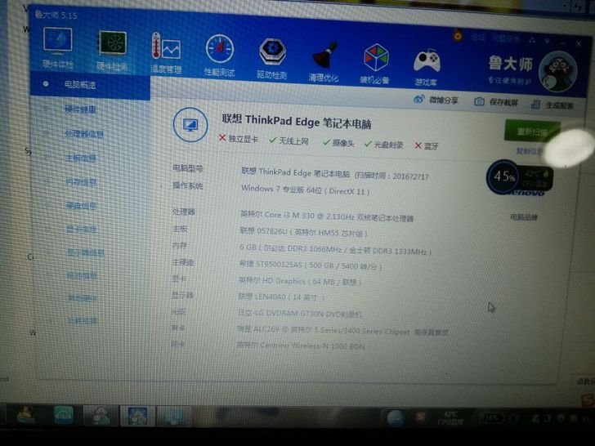Click the blue globe icon in taskbar
Screen dimensions: 595x446
[396, 418]
